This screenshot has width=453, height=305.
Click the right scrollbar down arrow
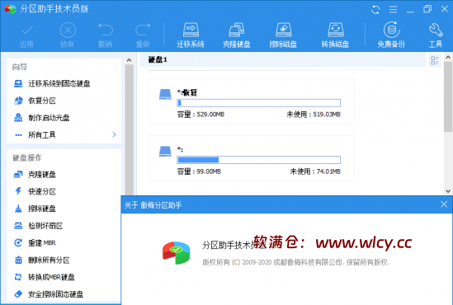pos(448,191)
